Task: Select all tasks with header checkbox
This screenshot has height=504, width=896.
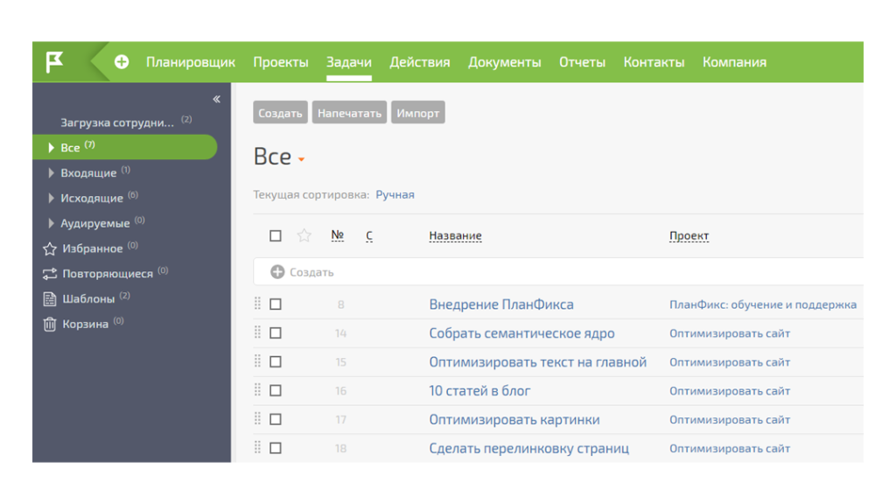Action: pos(276,235)
